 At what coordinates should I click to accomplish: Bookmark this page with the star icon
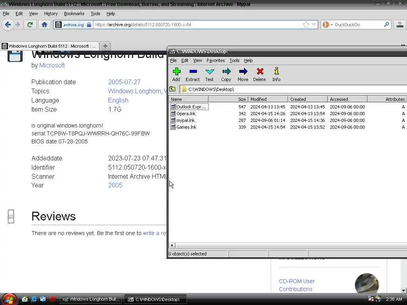click(306, 25)
